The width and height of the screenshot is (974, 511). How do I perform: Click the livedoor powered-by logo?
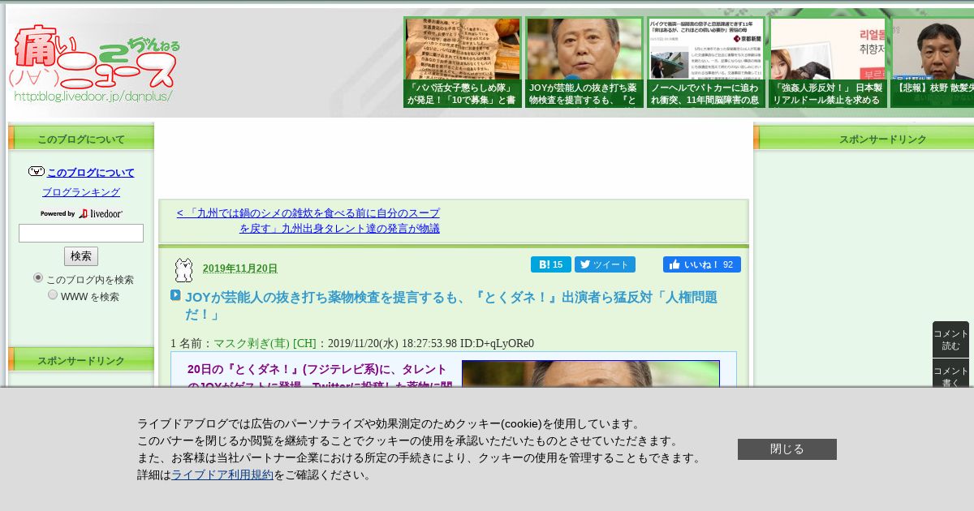pos(81,213)
